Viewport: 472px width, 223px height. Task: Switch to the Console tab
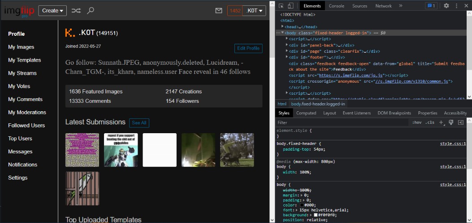tap(337, 6)
